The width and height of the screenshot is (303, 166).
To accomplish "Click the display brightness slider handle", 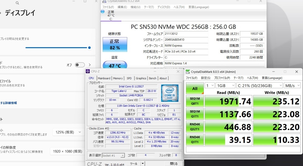I will pos(89,48).
